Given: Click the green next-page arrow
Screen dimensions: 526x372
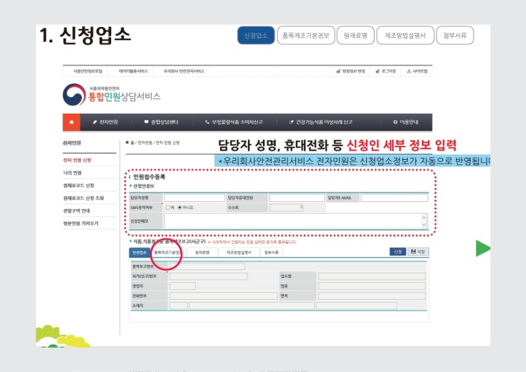Looking at the screenshot, I should (483, 248).
